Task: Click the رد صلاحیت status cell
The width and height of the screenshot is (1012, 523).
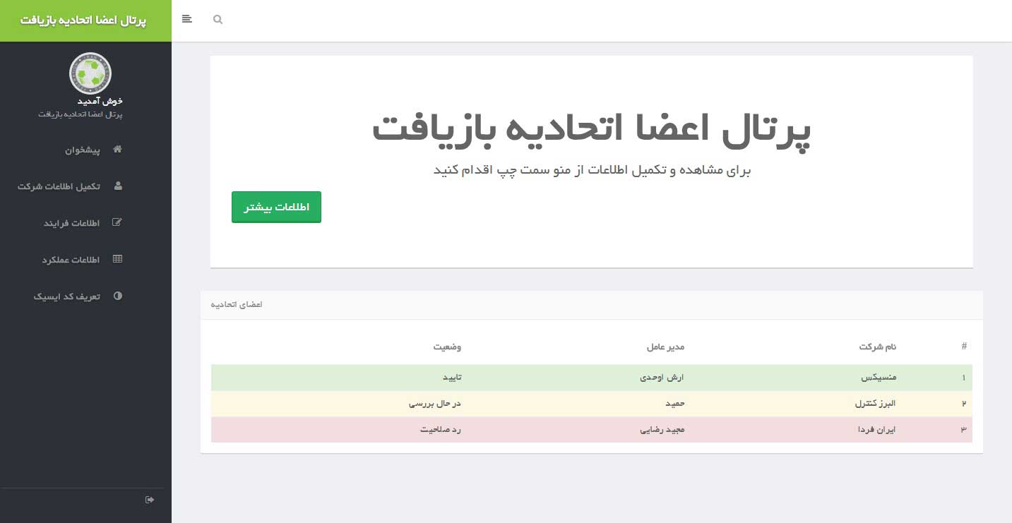Action: tap(440, 429)
